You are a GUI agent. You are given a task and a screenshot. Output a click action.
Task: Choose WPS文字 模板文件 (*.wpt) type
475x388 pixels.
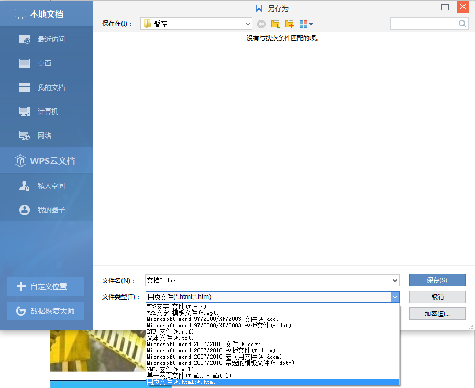(273, 313)
